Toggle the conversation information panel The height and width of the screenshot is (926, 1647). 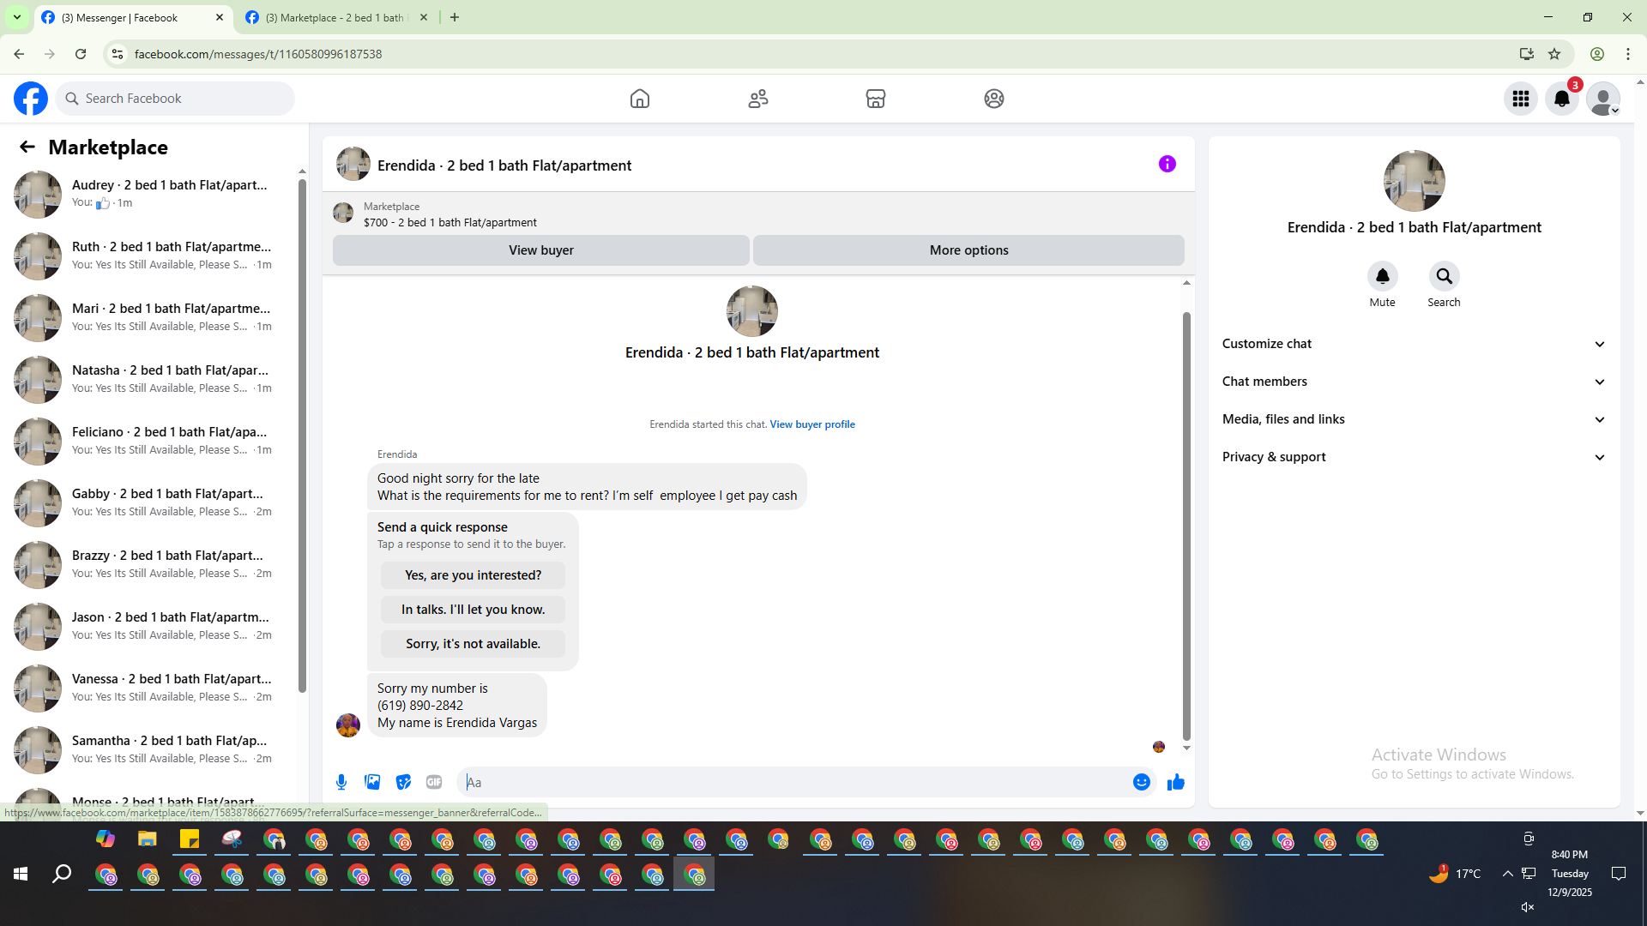[1167, 164]
